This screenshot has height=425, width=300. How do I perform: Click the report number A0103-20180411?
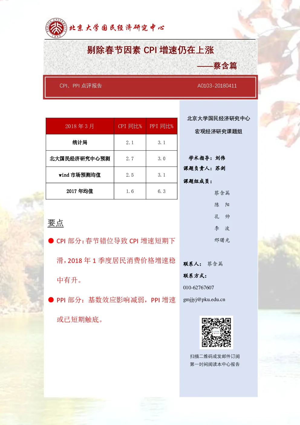click(x=217, y=86)
